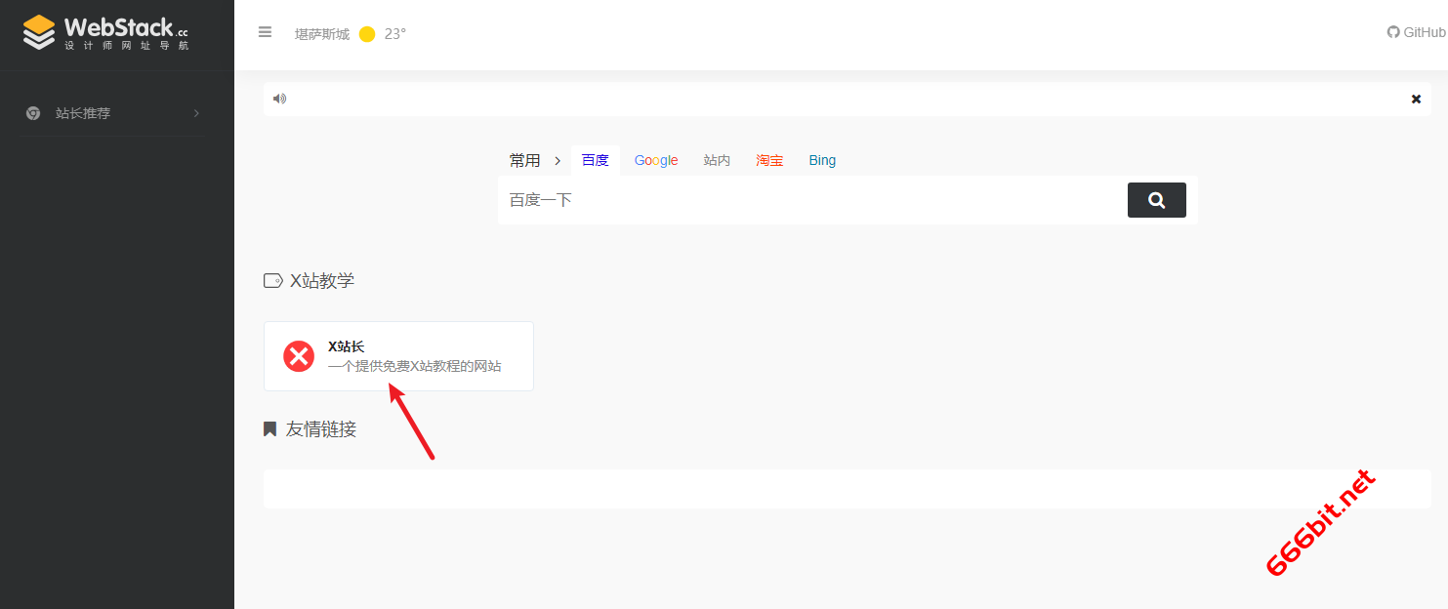Screen dimensions: 1448x609
Task: Dismiss the announcement bar with X
Action: coord(1416,99)
